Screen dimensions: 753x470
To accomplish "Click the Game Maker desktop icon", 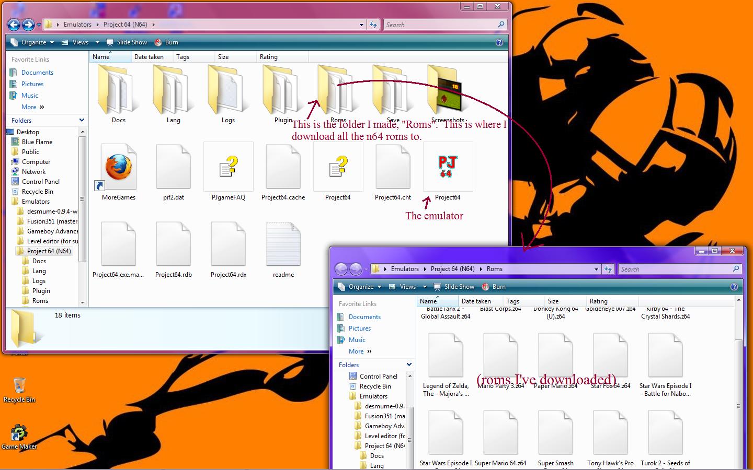I will [x=19, y=434].
